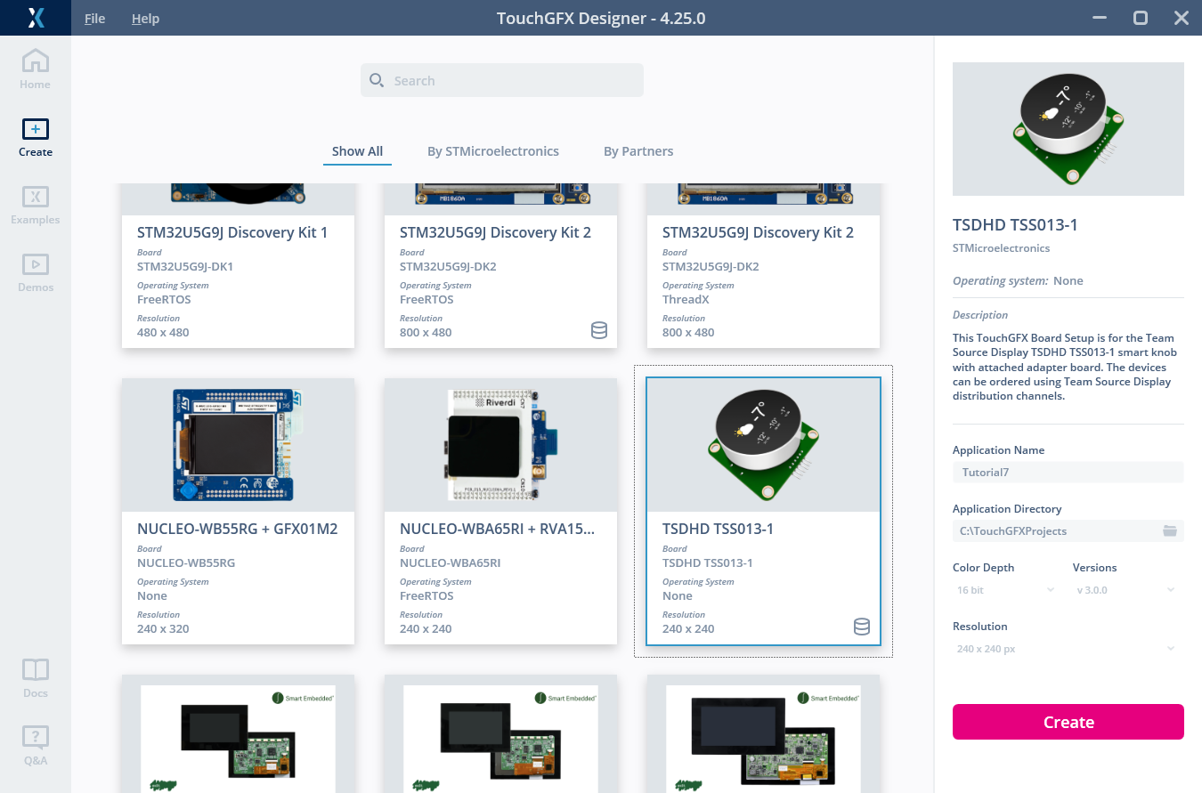Switch to By STMicroelectronics tab

(x=492, y=151)
